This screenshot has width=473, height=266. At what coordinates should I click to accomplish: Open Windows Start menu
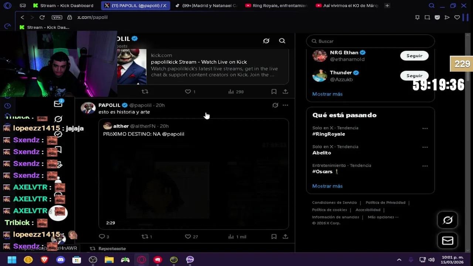click(x=12, y=260)
